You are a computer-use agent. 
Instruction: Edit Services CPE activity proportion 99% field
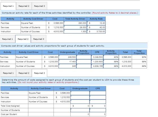click(111, 62)
